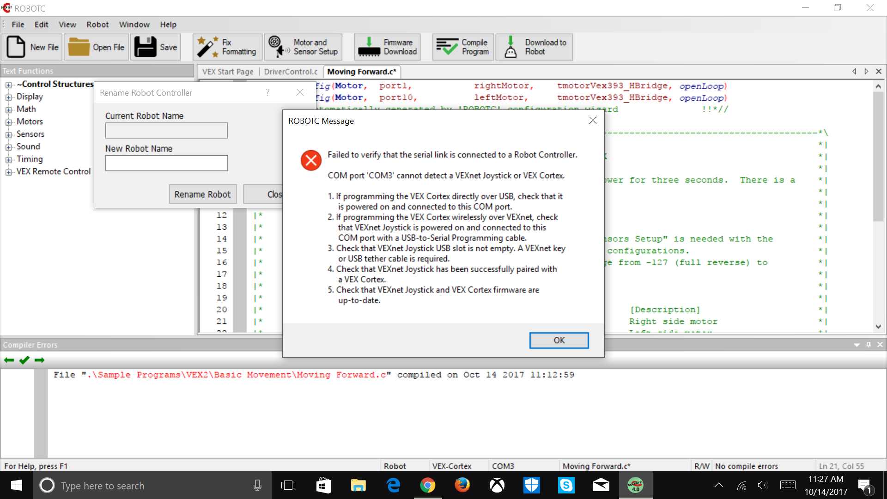The width and height of the screenshot is (887, 499).
Task: Close the Compiler Errors pane
Action: click(x=880, y=345)
